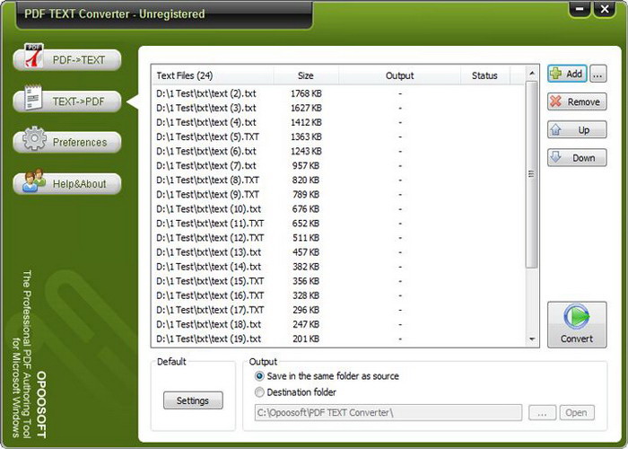Sort by Size column header

pos(306,75)
